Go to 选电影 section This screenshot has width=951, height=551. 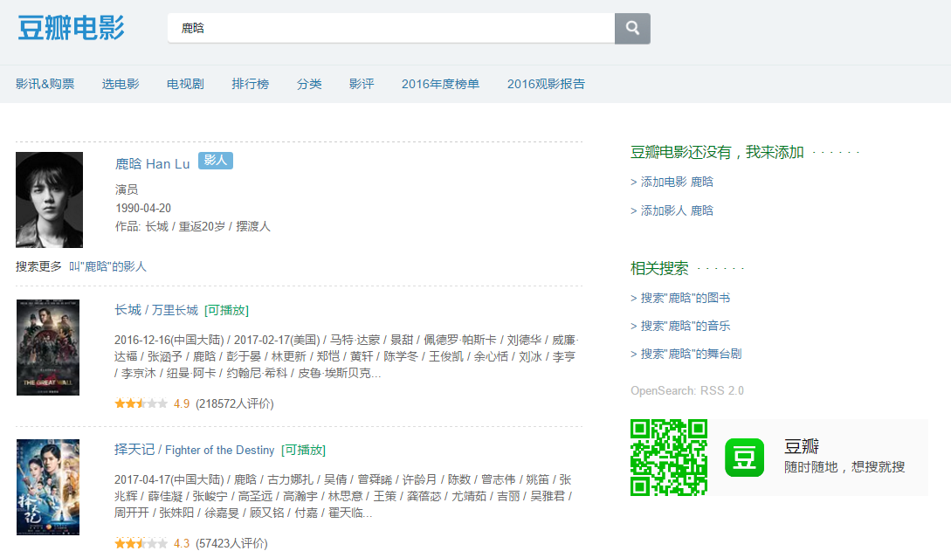click(x=121, y=84)
